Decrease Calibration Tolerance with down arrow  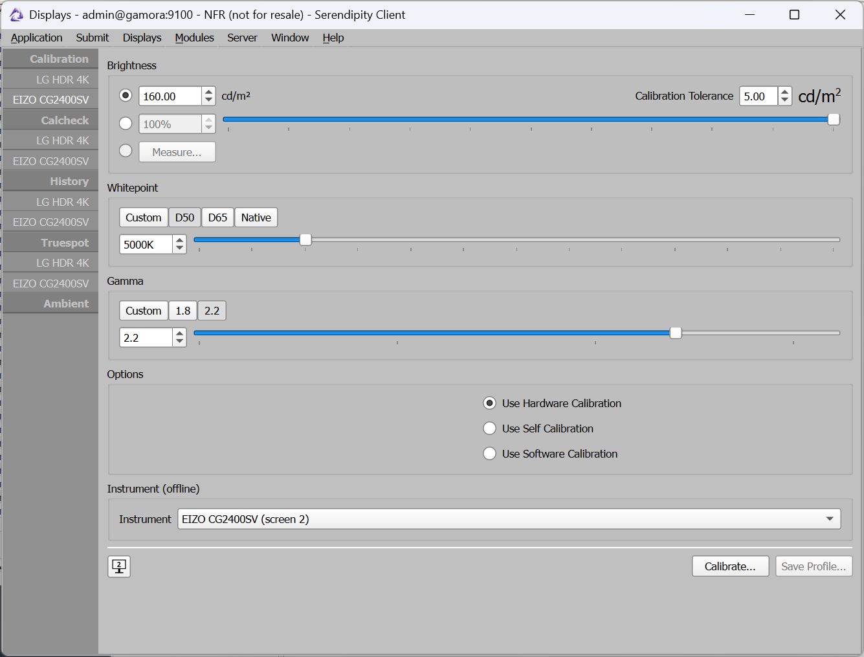[x=784, y=100]
